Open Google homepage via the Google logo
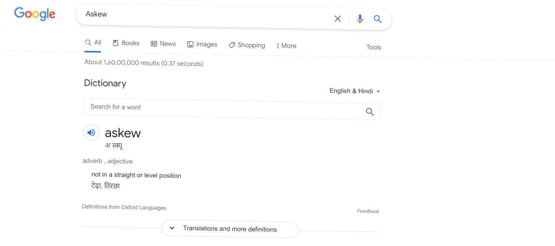Image resolution: width=555 pixels, height=246 pixels. (x=35, y=14)
